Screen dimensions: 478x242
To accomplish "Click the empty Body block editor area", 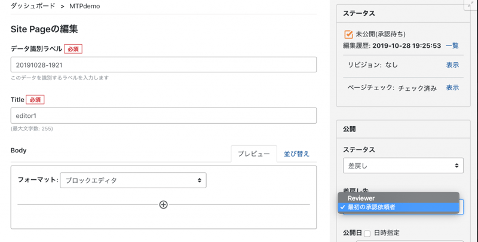I will [x=163, y=219].
